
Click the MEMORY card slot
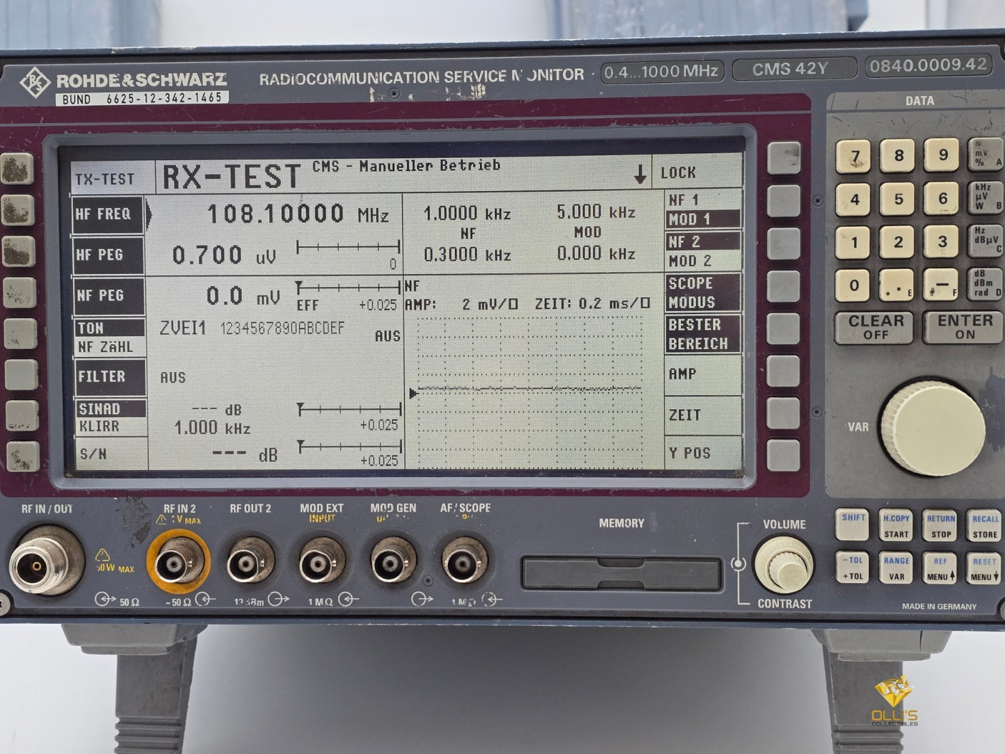point(622,573)
